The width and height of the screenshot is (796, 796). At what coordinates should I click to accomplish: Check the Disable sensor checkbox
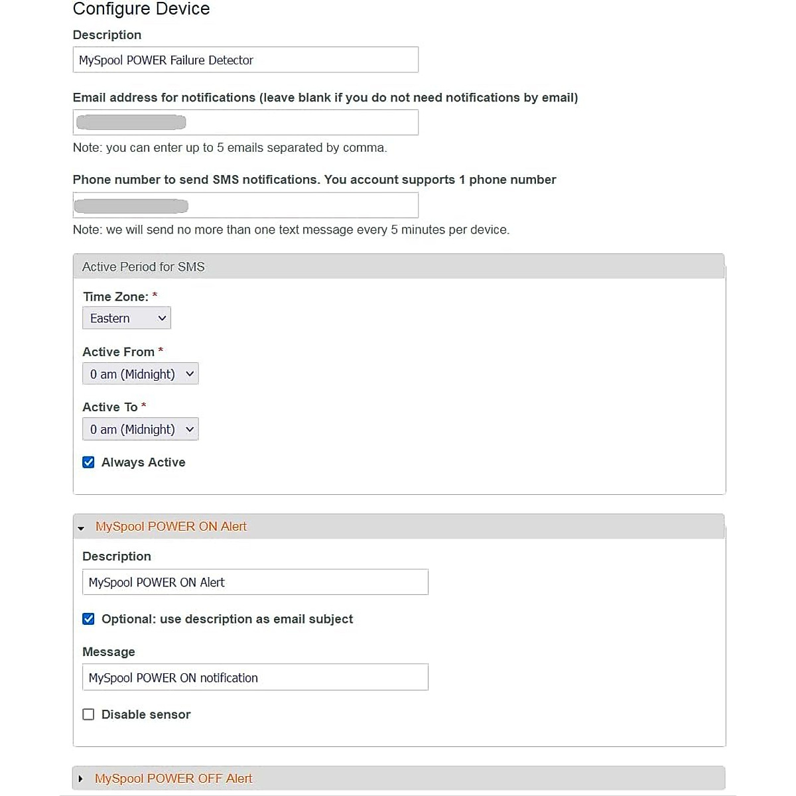click(x=88, y=714)
